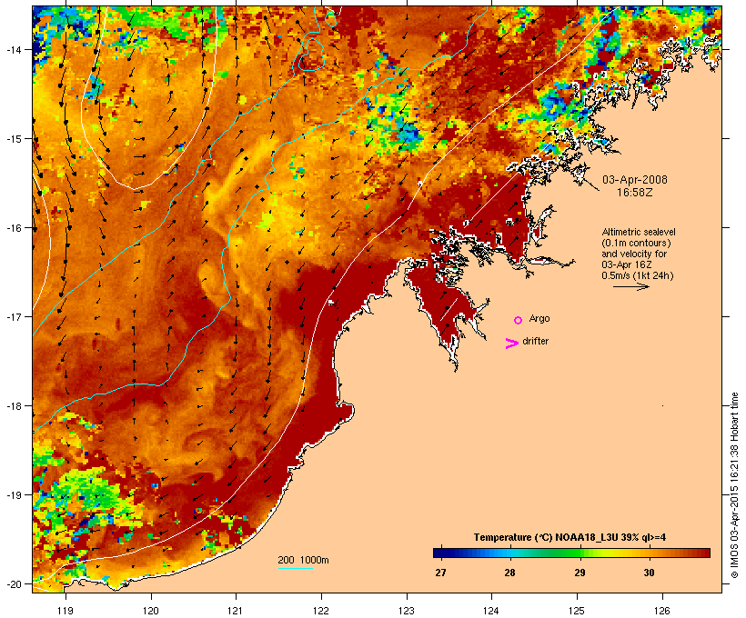746x618 pixels.
Task: Click the '119' longitude axis label
Action: pos(66,611)
